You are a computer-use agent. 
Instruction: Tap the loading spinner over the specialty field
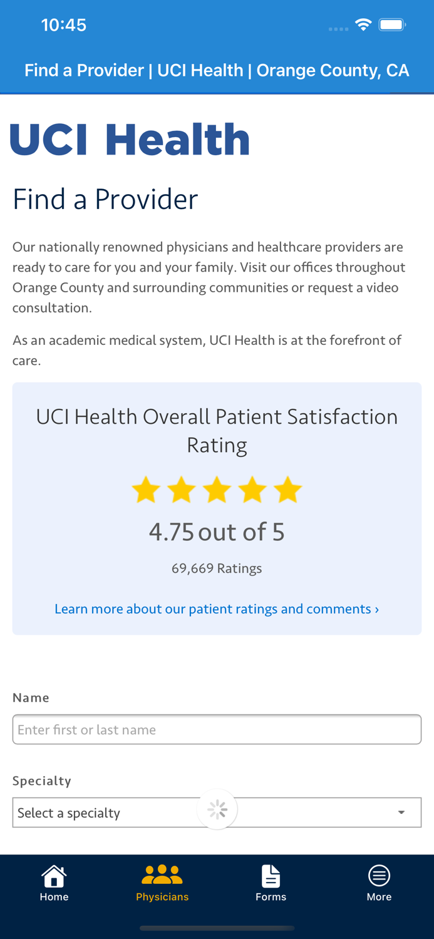pyautogui.click(x=217, y=809)
